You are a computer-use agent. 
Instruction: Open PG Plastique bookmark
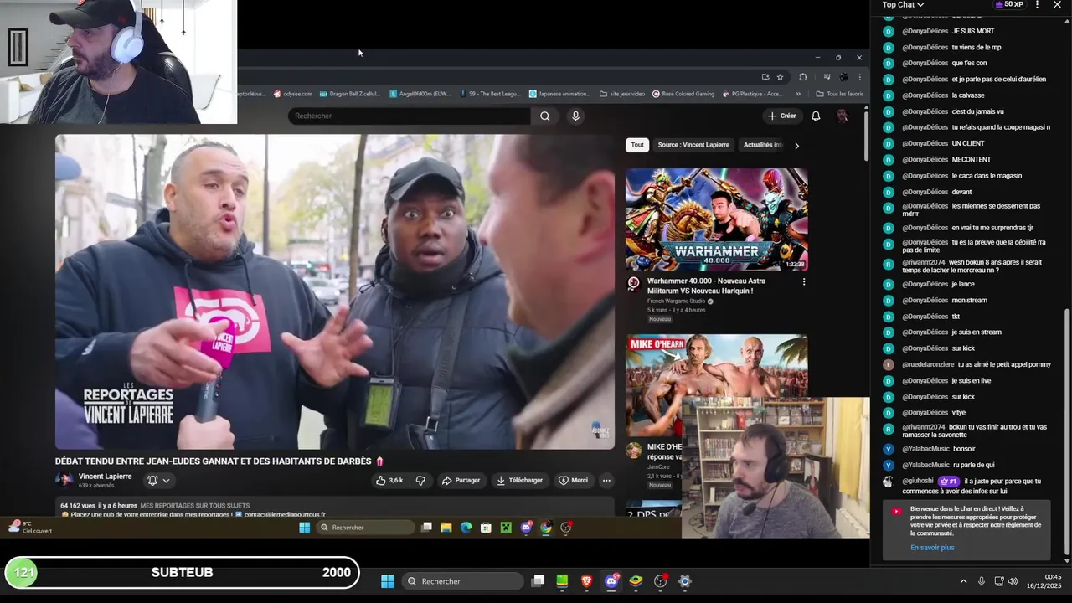(752, 94)
